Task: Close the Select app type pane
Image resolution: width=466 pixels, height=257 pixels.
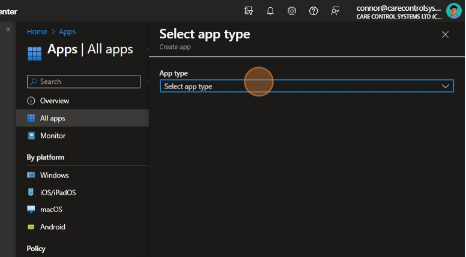Action: coord(445,35)
